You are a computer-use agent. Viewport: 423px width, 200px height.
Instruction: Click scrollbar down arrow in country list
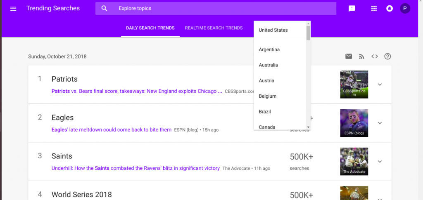coord(308,127)
